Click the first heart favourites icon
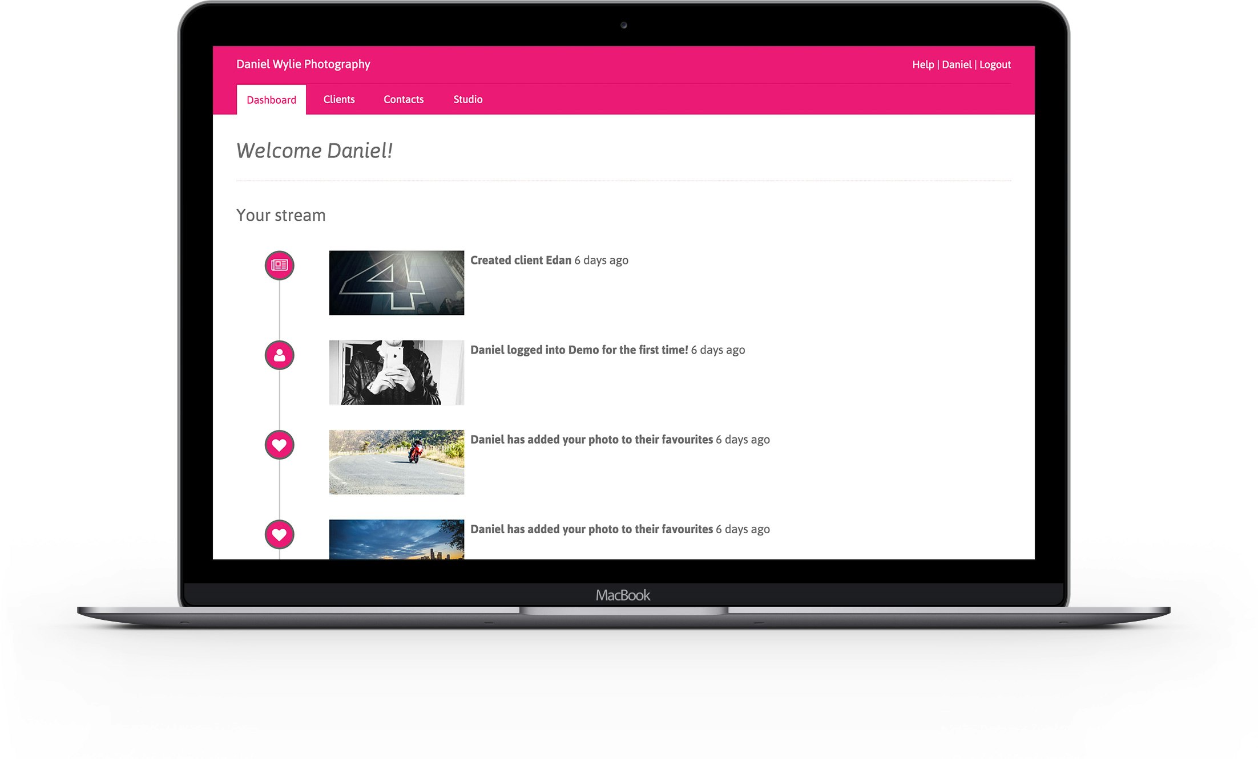The width and height of the screenshot is (1258, 759). tap(279, 445)
